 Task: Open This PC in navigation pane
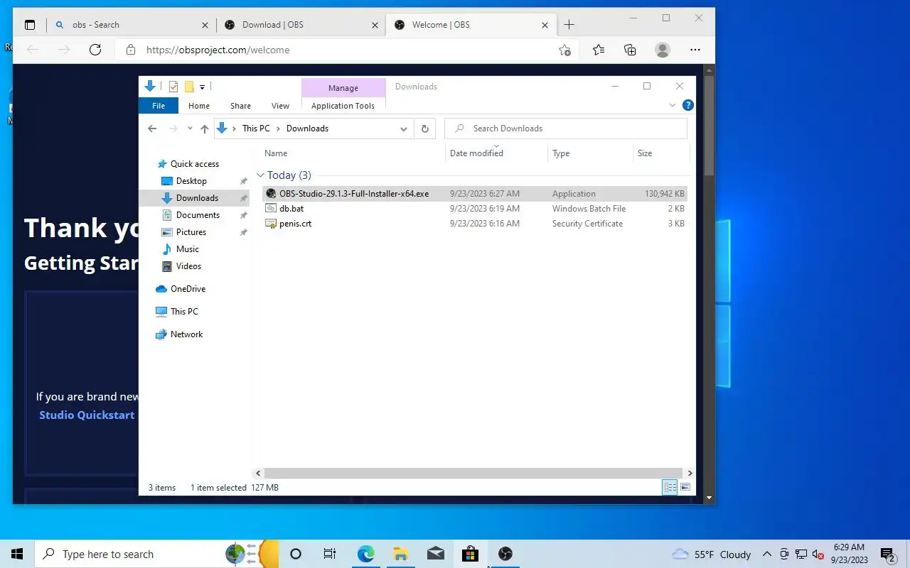[x=184, y=312]
